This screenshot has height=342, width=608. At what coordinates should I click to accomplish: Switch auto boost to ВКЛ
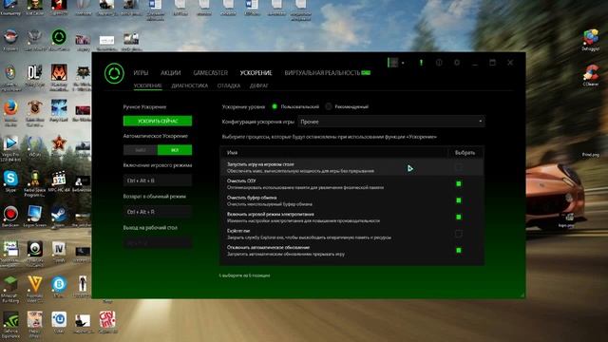click(175, 150)
